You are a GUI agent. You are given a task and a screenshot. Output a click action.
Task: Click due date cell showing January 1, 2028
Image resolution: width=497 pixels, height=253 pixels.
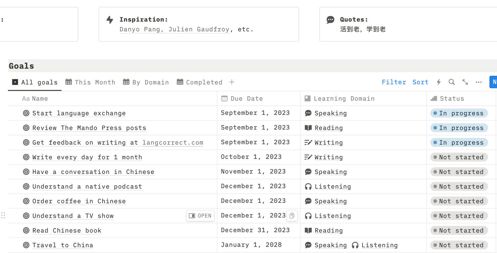tap(251, 245)
